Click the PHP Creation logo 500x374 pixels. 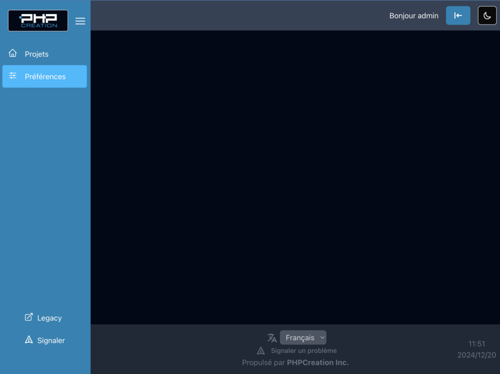coord(38,21)
